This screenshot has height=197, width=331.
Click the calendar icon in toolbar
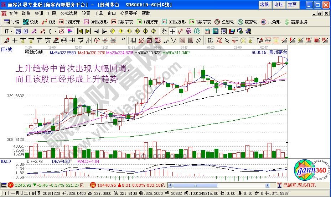pyautogui.click(x=207, y=31)
